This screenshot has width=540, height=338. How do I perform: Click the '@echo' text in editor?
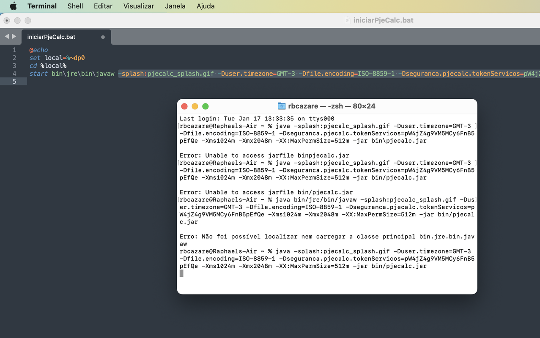click(38, 50)
